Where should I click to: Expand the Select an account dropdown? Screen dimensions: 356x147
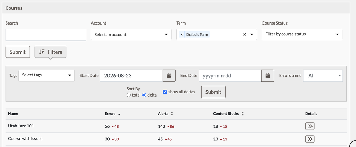click(131, 35)
